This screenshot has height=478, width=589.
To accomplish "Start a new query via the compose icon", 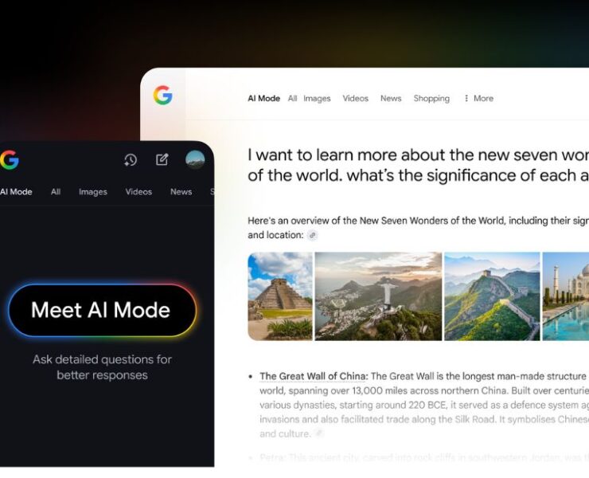I will coord(162,159).
